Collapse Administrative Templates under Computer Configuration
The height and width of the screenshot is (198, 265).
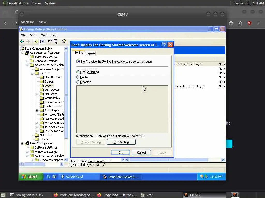point(27,65)
